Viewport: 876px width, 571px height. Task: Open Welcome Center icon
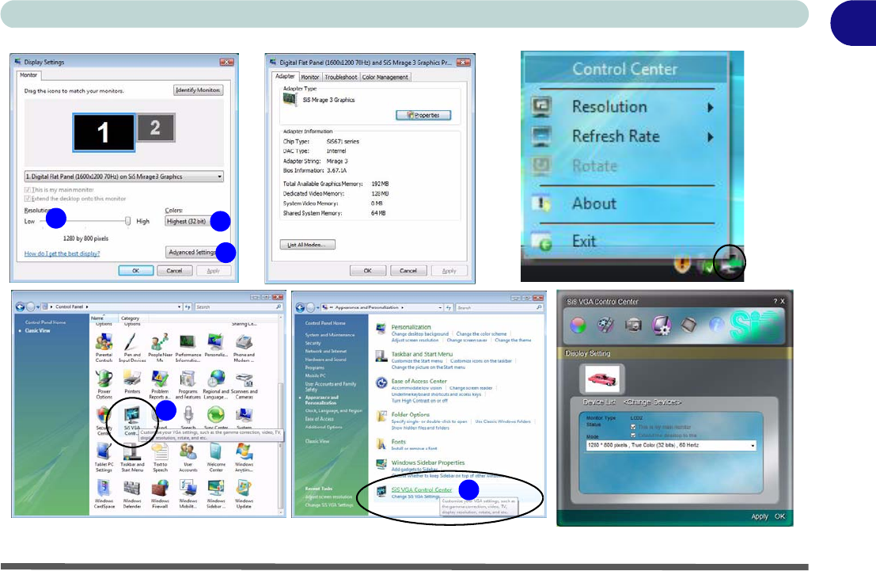click(216, 458)
